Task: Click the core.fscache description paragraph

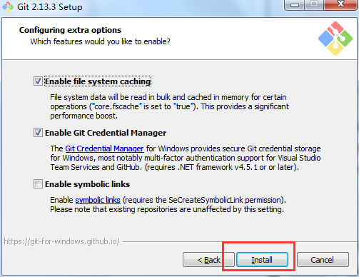Action: tap(169, 106)
